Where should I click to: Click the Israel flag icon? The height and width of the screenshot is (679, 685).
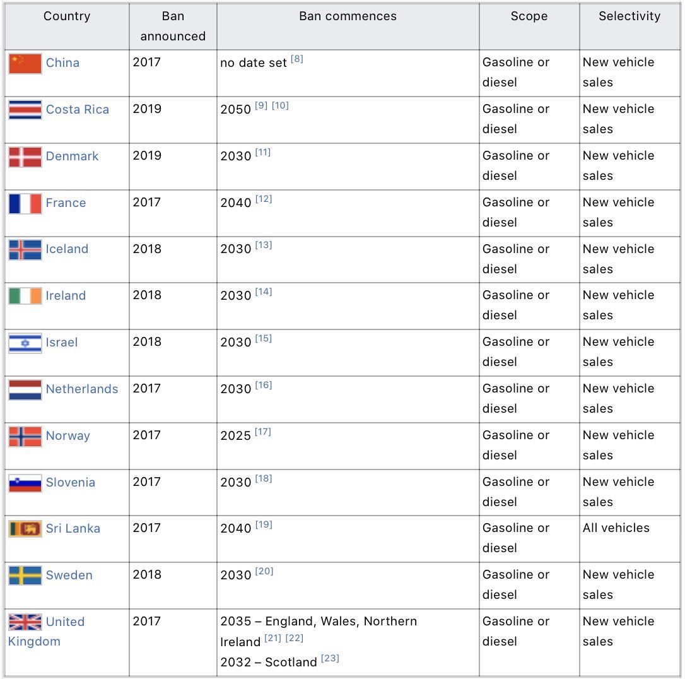click(x=25, y=343)
